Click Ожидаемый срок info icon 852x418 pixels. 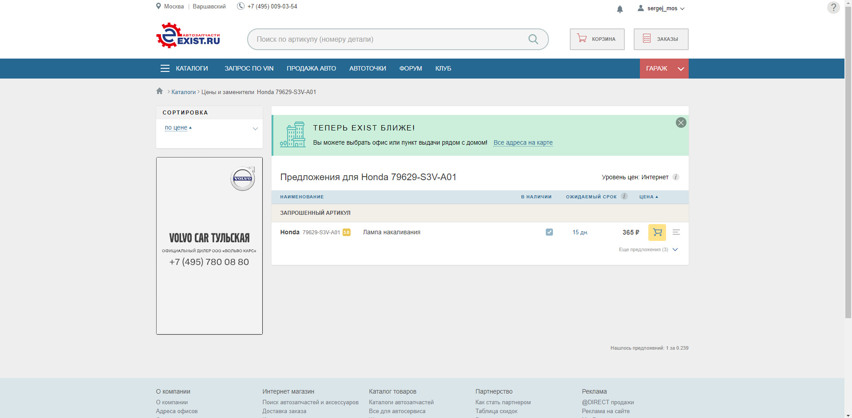624,196
